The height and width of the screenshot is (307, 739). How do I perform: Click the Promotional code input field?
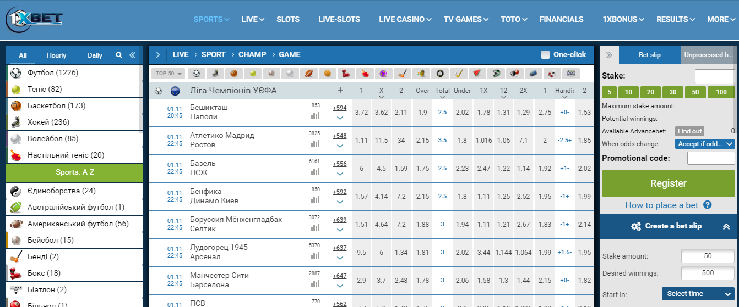pyautogui.click(x=711, y=158)
